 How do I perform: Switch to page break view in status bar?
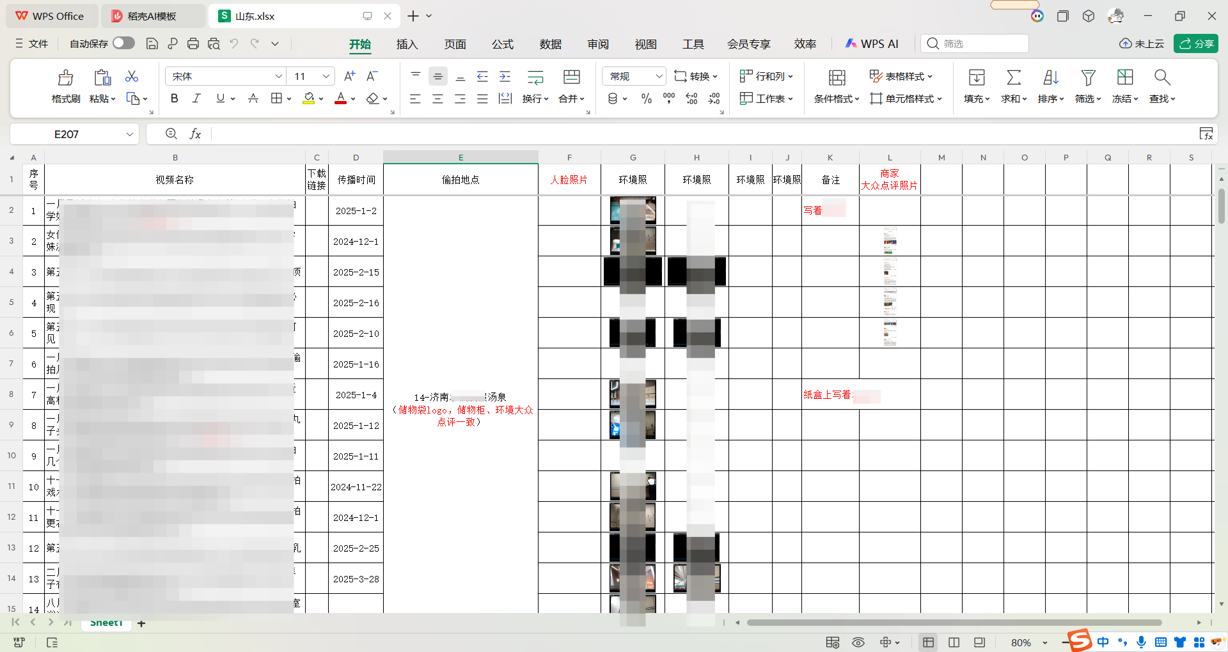(x=954, y=642)
